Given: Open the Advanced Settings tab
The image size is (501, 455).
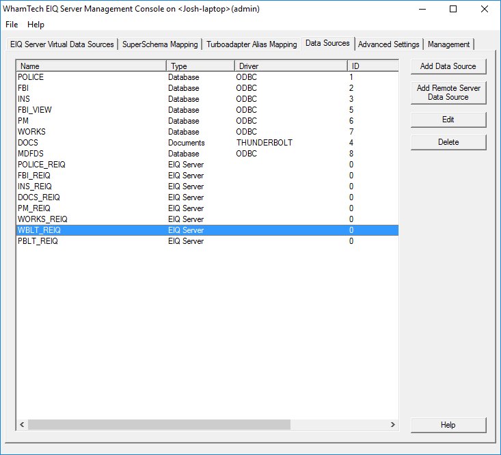Looking at the screenshot, I should (388, 44).
